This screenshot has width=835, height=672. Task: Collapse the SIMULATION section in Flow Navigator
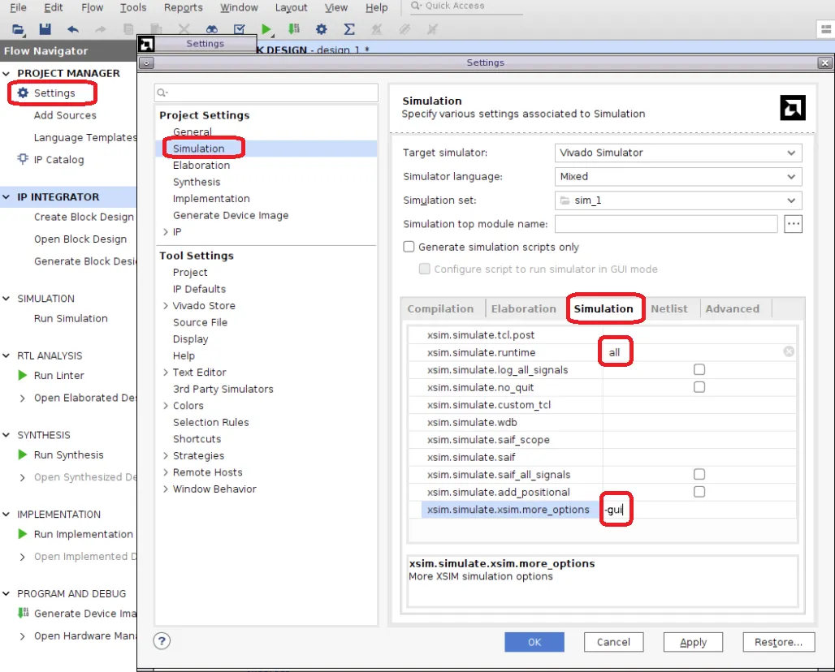point(6,299)
